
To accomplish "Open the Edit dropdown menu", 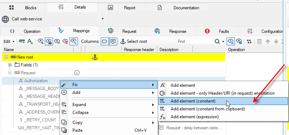I will (x=9, y=41).
